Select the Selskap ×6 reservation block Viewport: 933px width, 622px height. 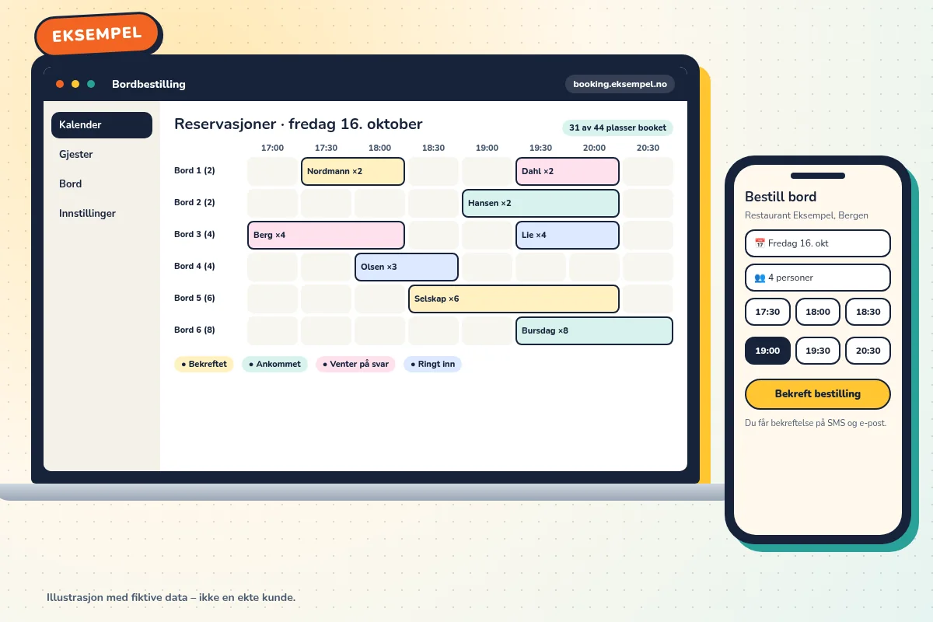[x=514, y=299]
